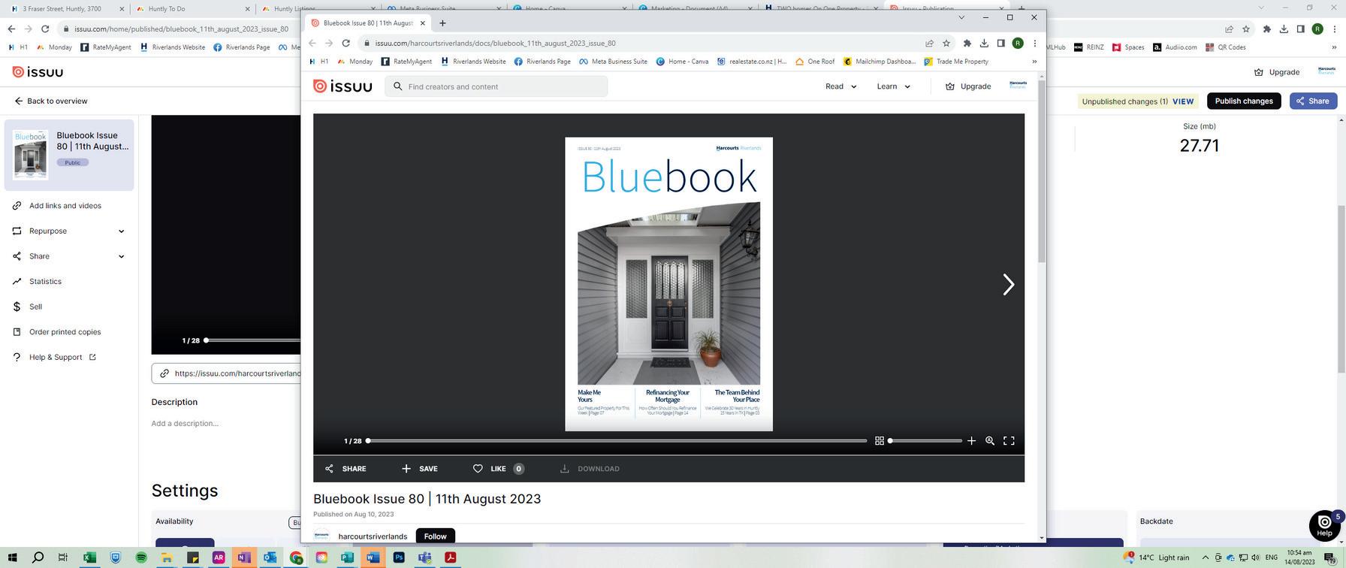
Task: Open Chrome three-dot menu in front window
Action: [x=1034, y=44]
